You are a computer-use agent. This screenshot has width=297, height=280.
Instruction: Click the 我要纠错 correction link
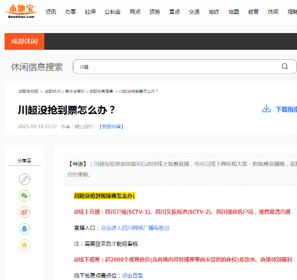112,127
